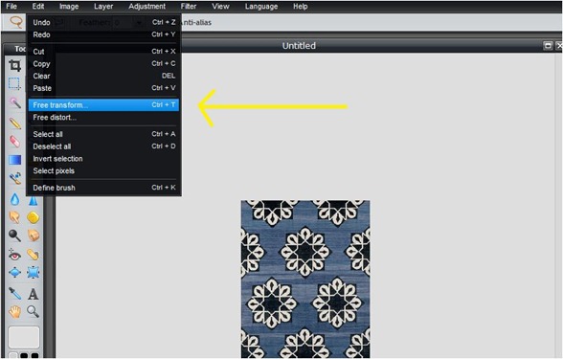
Task: Choose Select pixels menu entry
Action: click(103, 170)
